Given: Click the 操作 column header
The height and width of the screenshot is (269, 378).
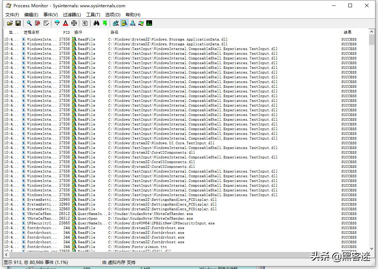Looking at the screenshot, I should click(90, 32).
